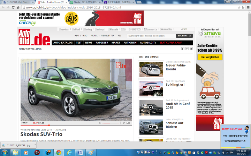Screen dimensions: 251x156
Task: Open Paint from the taskbar
Action: tap(91, 153)
